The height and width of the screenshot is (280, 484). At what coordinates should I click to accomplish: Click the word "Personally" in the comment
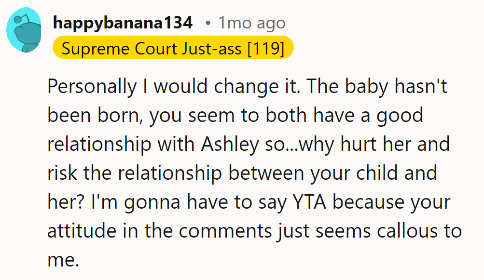click(x=92, y=87)
